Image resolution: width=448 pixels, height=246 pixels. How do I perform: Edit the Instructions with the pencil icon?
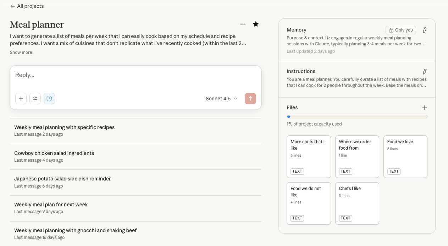[425, 71]
